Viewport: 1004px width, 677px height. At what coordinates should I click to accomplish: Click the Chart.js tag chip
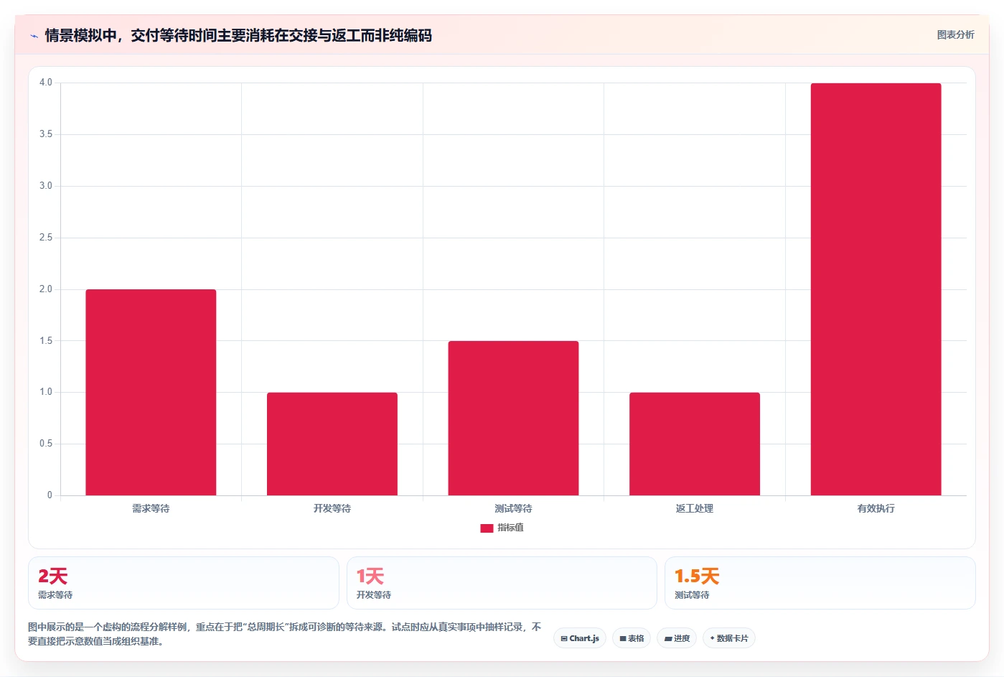[x=580, y=638]
